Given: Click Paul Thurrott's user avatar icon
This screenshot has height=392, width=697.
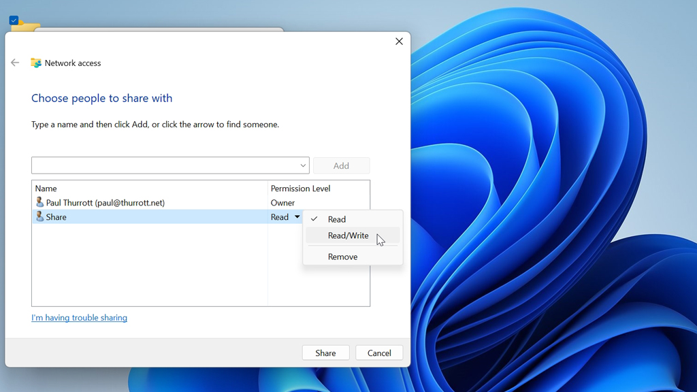Looking at the screenshot, I should [39, 203].
